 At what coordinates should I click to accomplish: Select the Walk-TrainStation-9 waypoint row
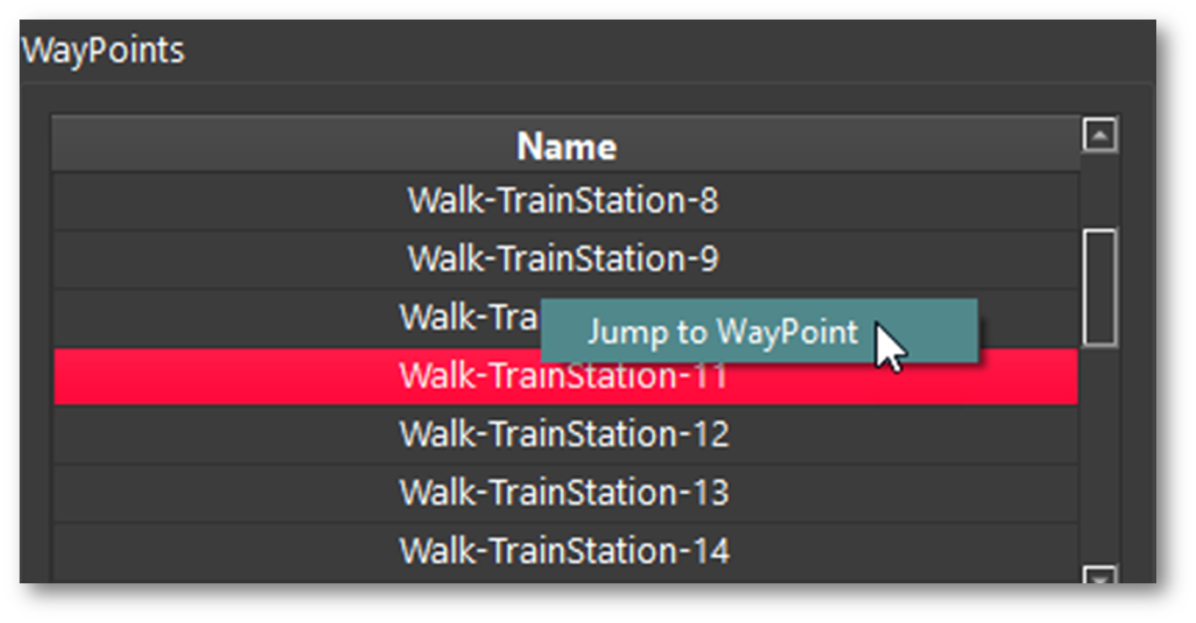[x=563, y=259]
